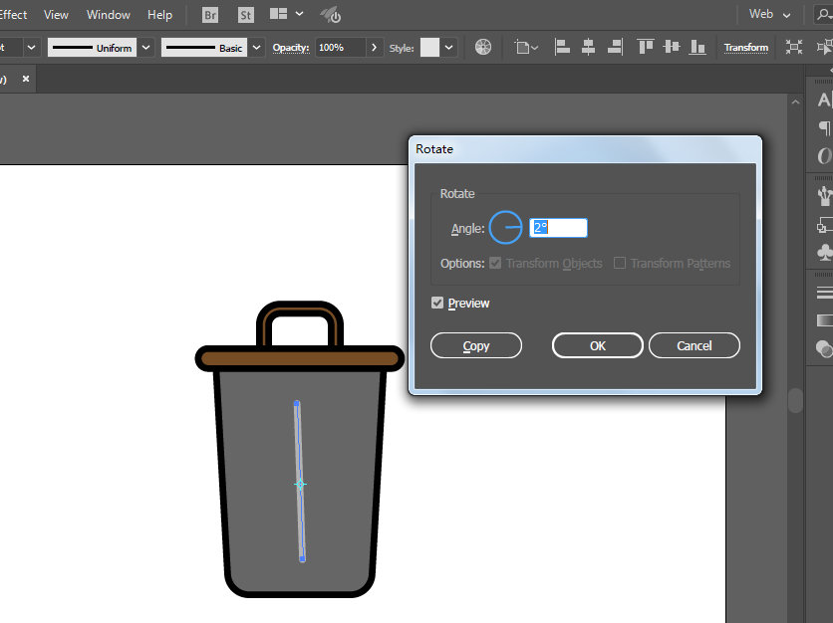Viewport: 833px width, 623px height.
Task: Open the Paragraph panel icon
Action: pos(824,127)
